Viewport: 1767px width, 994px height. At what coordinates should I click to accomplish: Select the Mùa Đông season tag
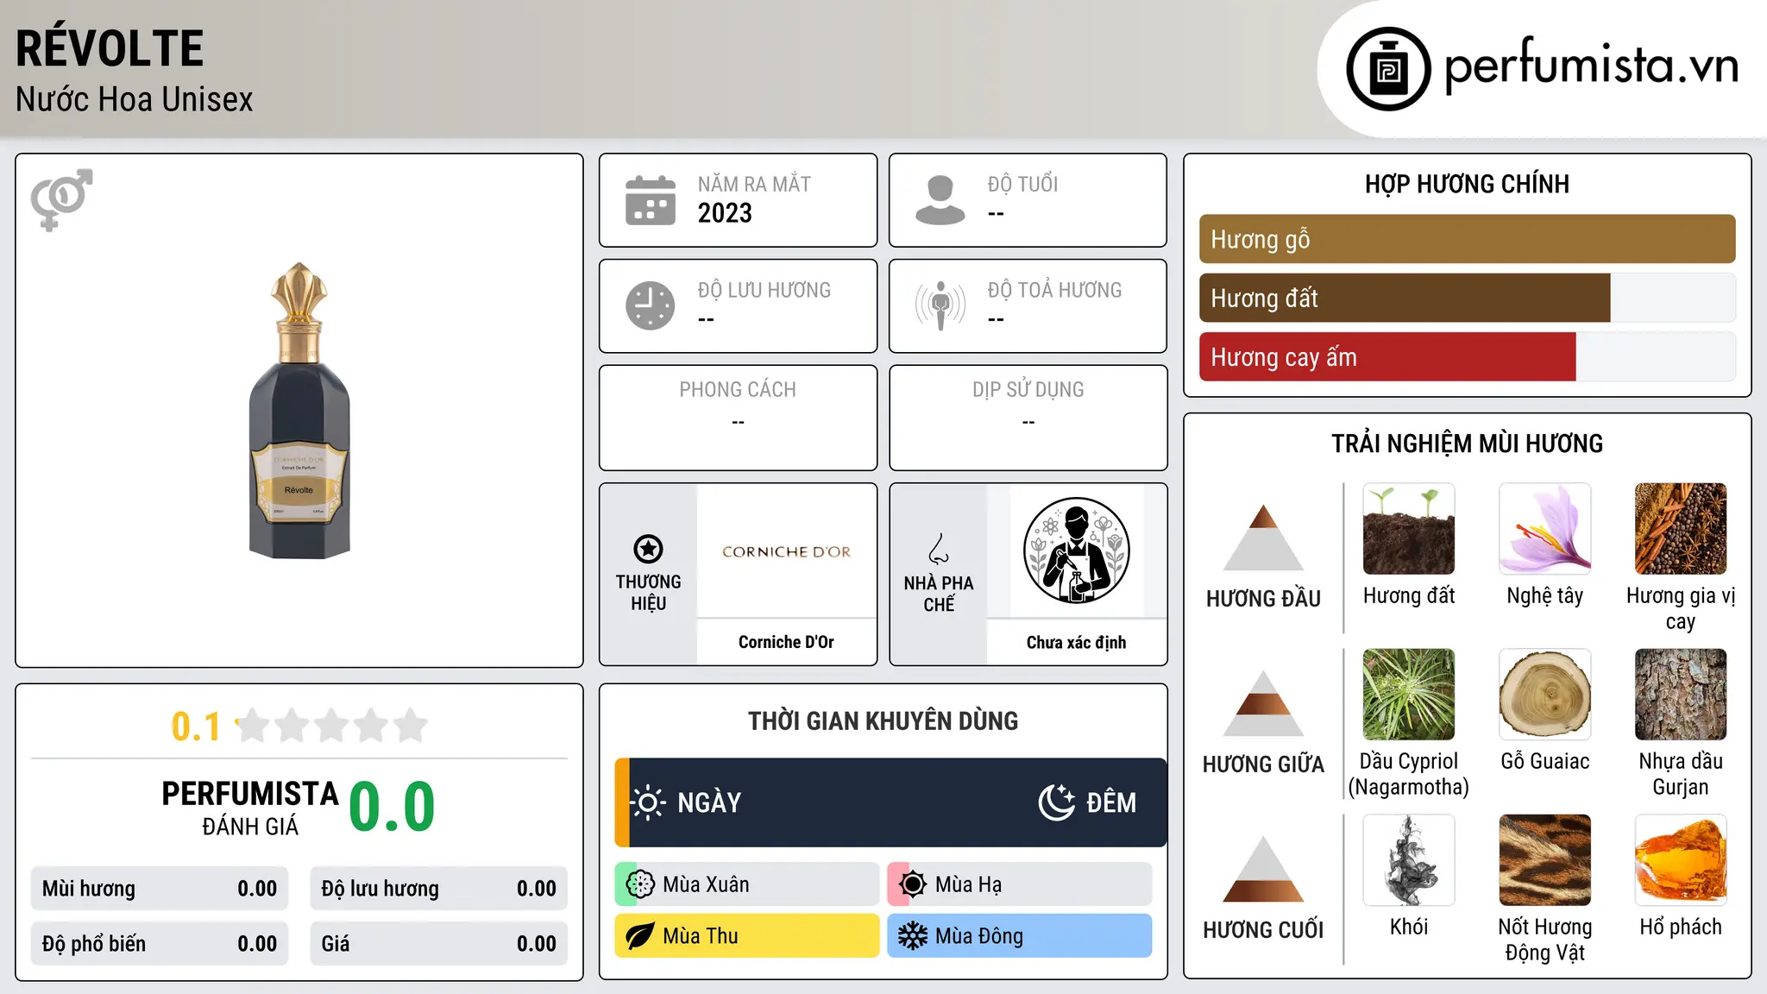click(x=1020, y=936)
